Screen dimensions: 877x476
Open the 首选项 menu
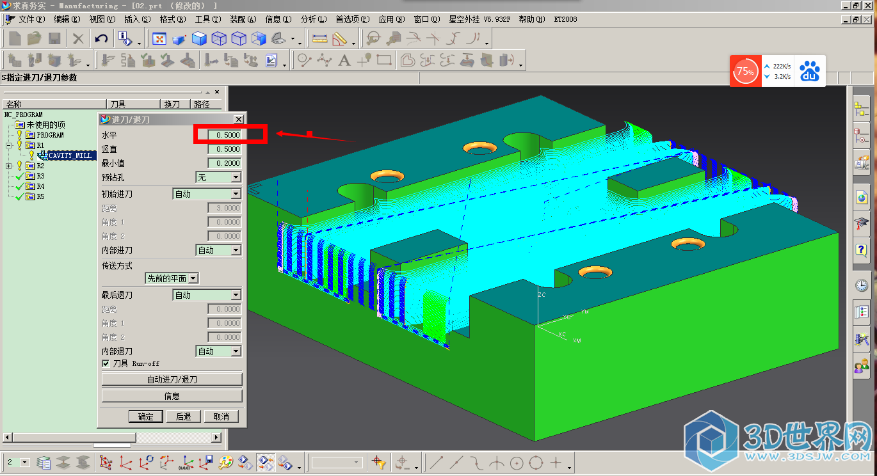[x=352, y=19]
